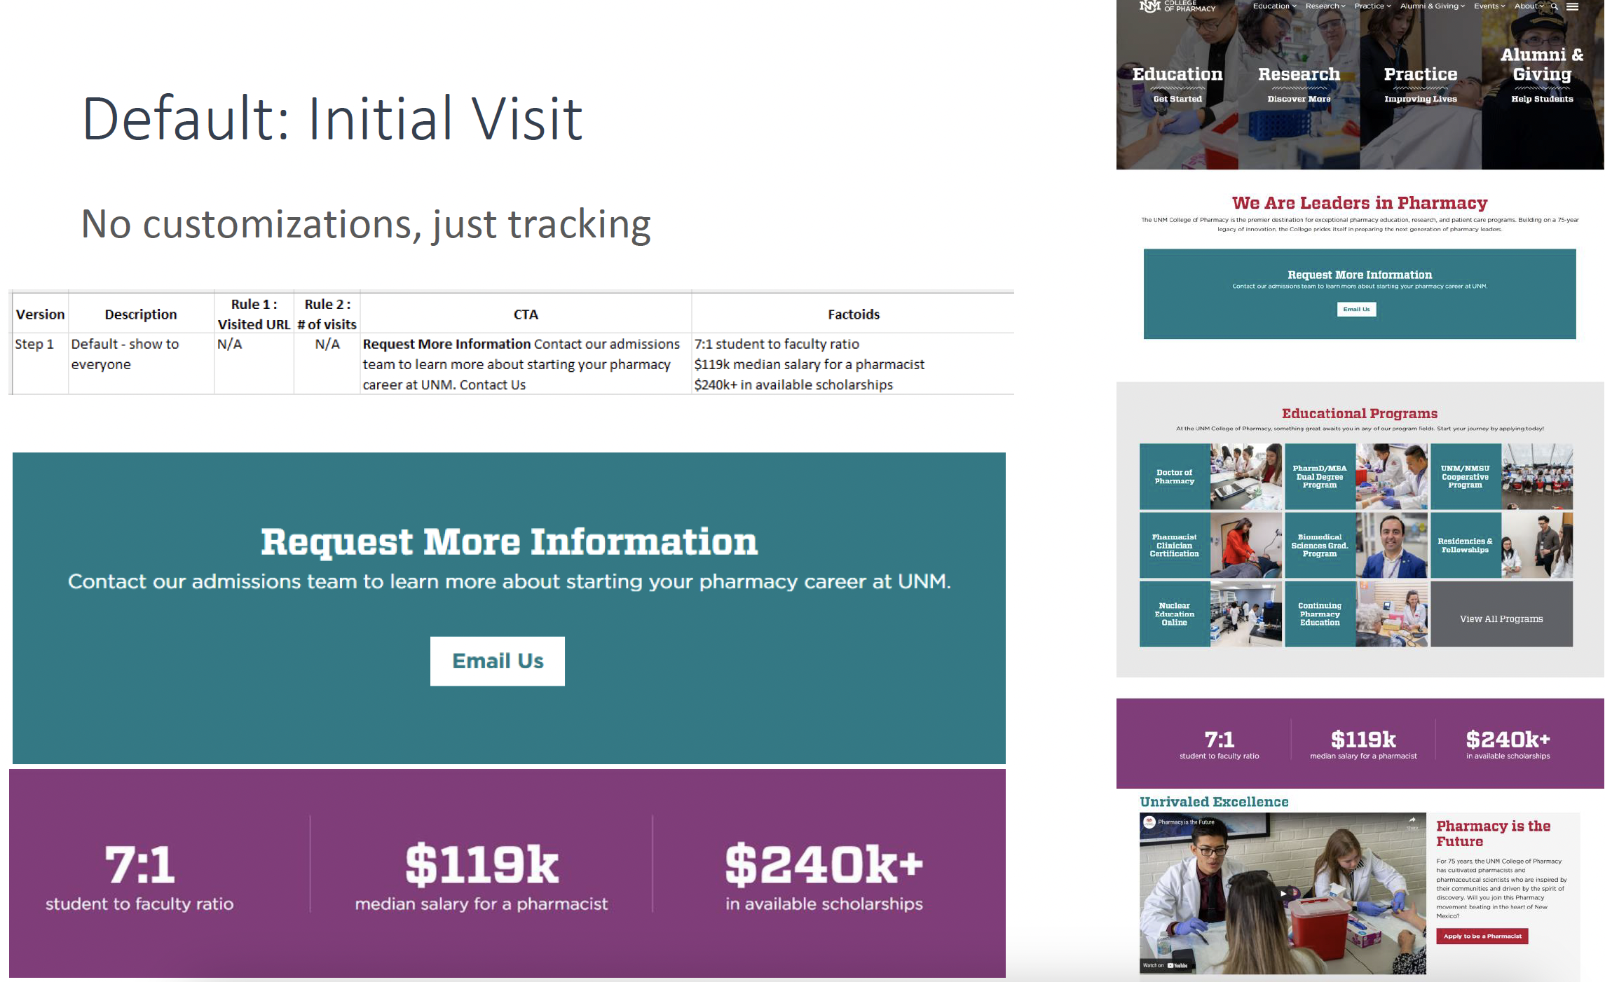Image resolution: width=1605 pixels, height=982 pixels.
Task: Open the Education Get Started hero panel
Action: (x=1177, y=85)
